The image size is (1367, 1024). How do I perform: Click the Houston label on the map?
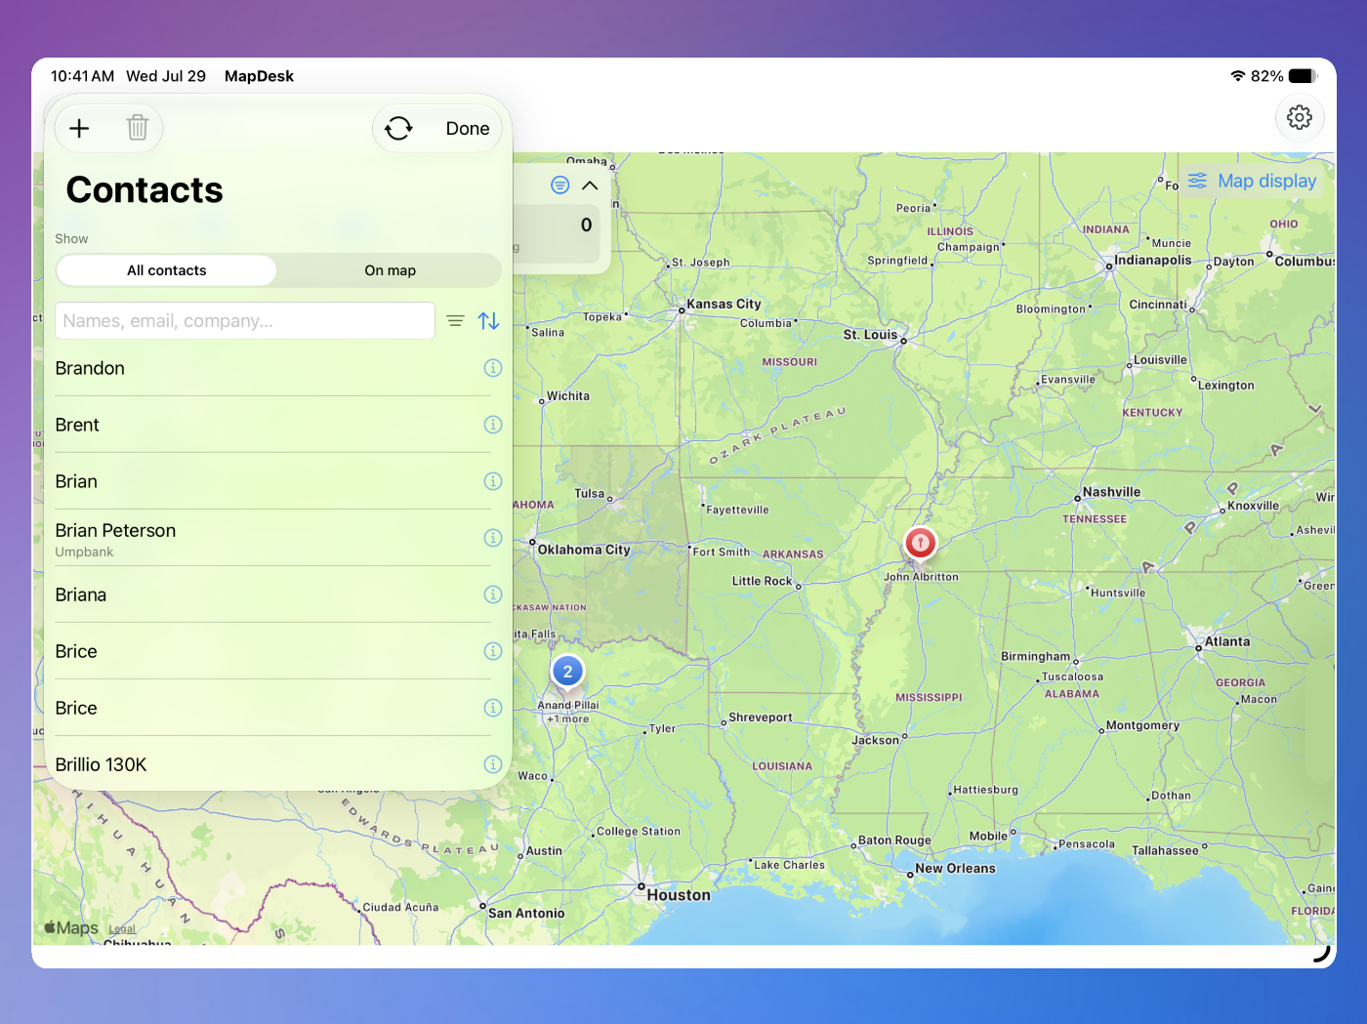point(679,895)
